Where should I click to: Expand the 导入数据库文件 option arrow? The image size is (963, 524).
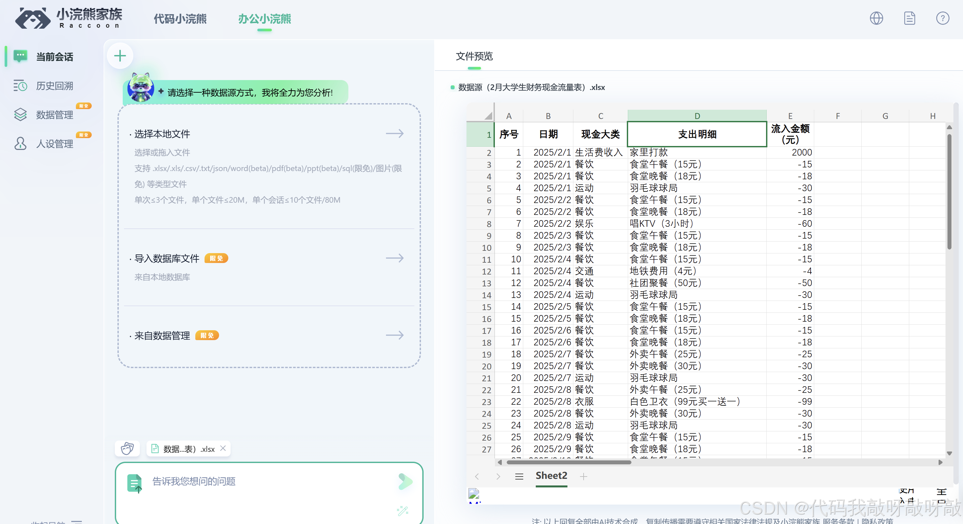coord(394,258)
